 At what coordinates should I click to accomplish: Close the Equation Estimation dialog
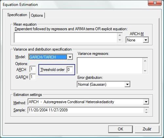(155, 3)
